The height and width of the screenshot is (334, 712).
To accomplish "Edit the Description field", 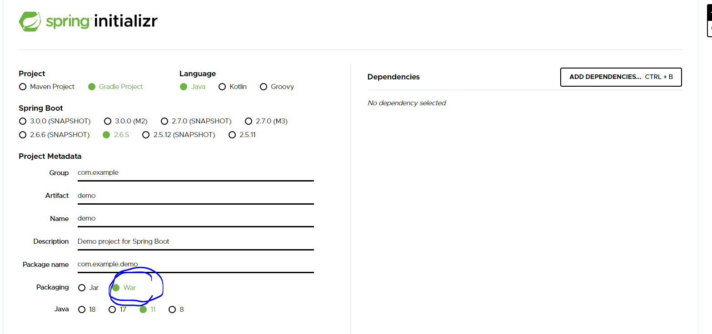I will click(x=195, y=241).
